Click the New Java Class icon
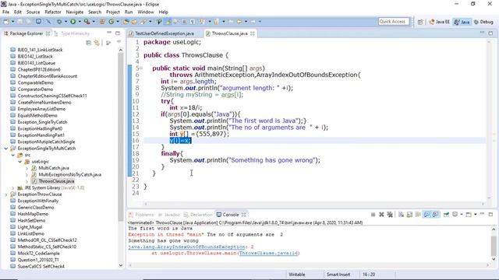 (111, 22)
